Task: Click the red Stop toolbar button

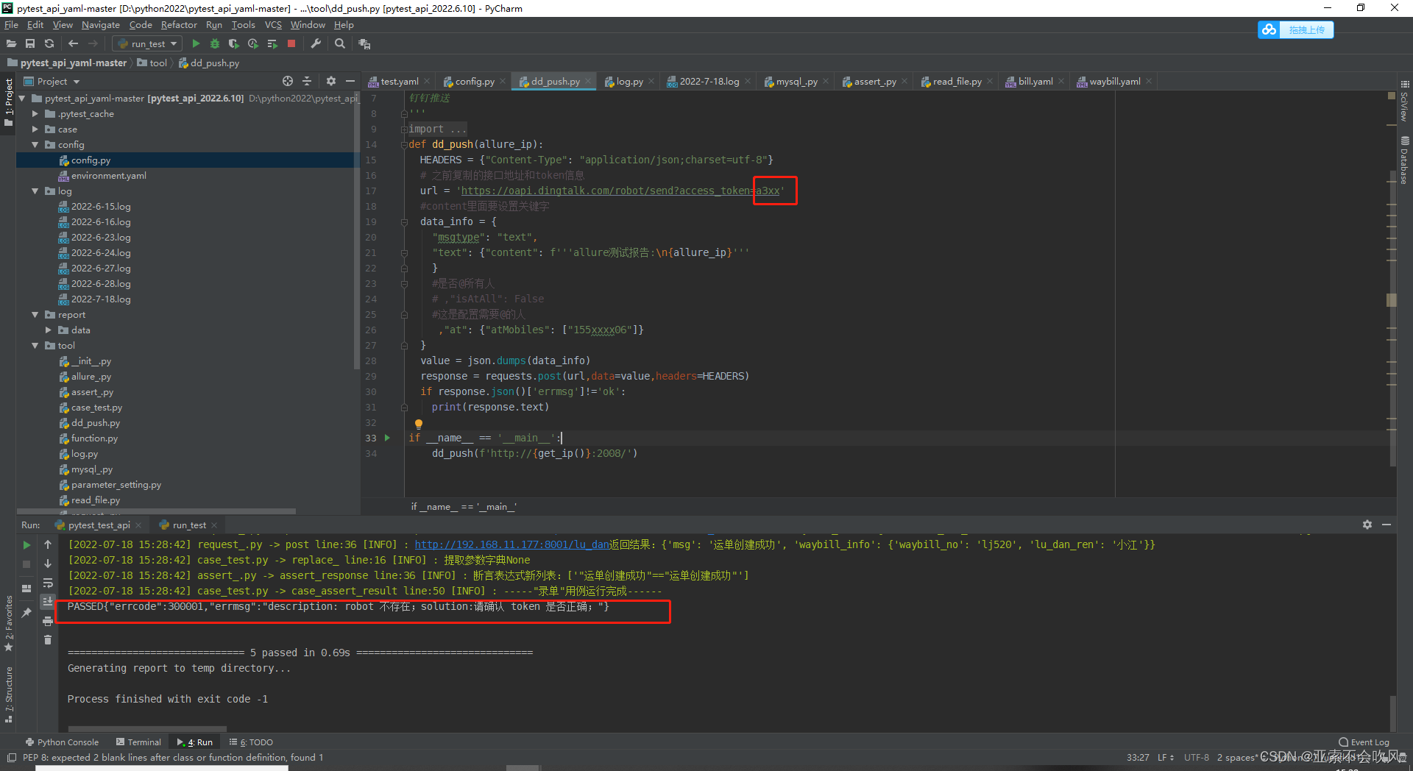Action: [x=291, y=44]
